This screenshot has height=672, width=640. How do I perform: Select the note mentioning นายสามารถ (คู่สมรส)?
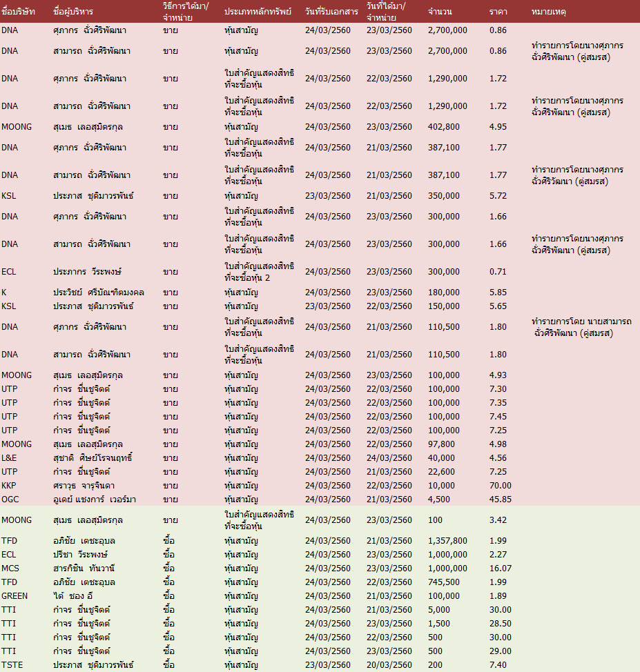(x=581, y=327)
